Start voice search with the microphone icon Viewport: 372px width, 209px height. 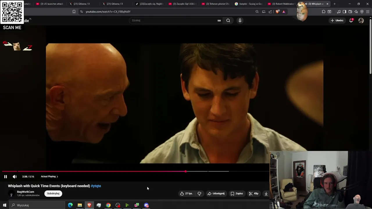(240, 20)
